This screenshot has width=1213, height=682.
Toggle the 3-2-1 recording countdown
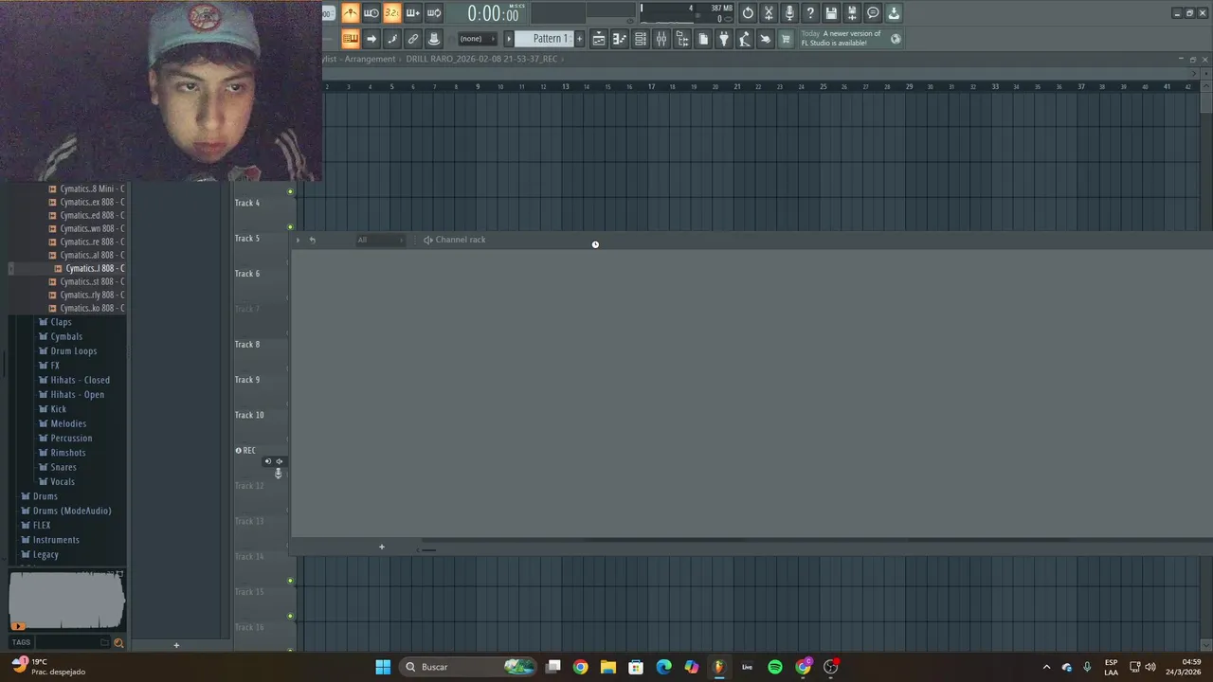pyautogui.click(x=392, y=13)
